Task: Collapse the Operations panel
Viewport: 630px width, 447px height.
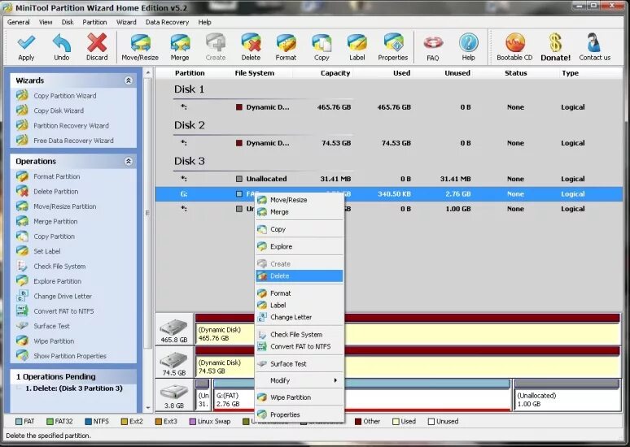Action: point(128,161)
